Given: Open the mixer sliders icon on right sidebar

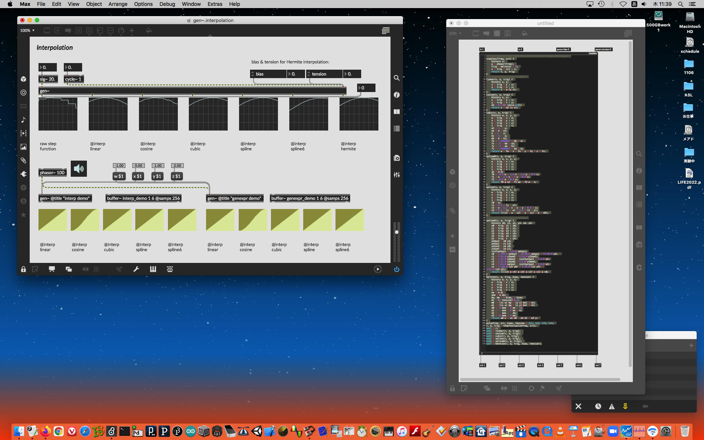Looking at the screenshot, I should (x=396, y=175).
